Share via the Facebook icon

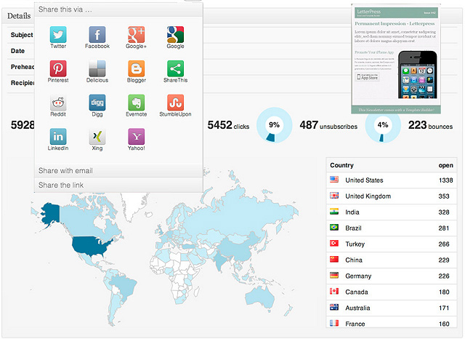[97, 34]
